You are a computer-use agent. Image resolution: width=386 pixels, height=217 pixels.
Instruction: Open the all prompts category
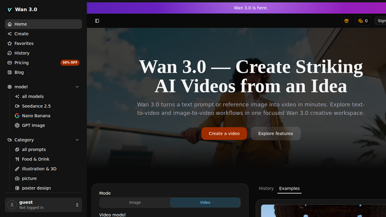pos(47,149)
